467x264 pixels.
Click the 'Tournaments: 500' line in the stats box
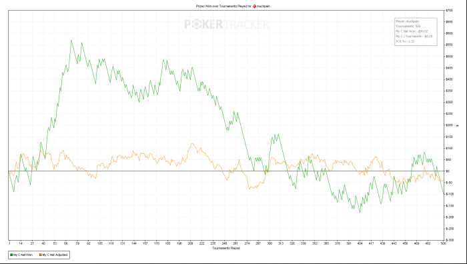[408, 26]
